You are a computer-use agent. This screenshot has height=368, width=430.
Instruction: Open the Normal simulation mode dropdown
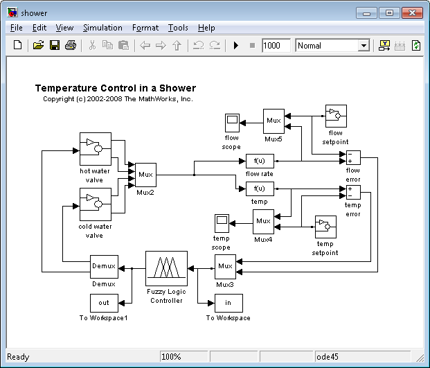(364, 46)
